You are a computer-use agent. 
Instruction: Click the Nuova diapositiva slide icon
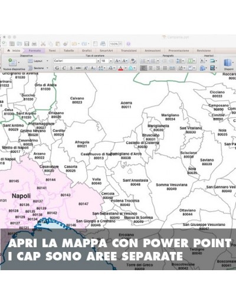coord(12,63)
